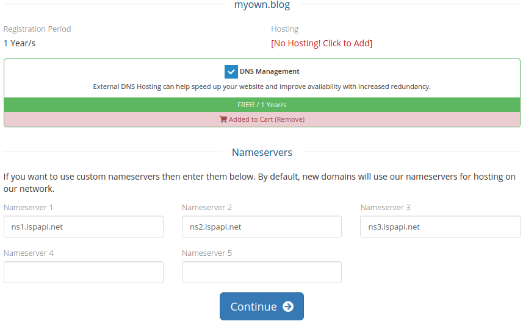523x324 pixels.
Task: Toggle the DNS Management checkbox
Action: click(231, 72)
